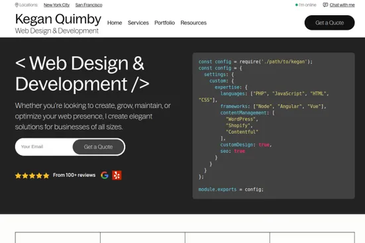
Task: Go to the Home menu item
Action: [115, 23]
